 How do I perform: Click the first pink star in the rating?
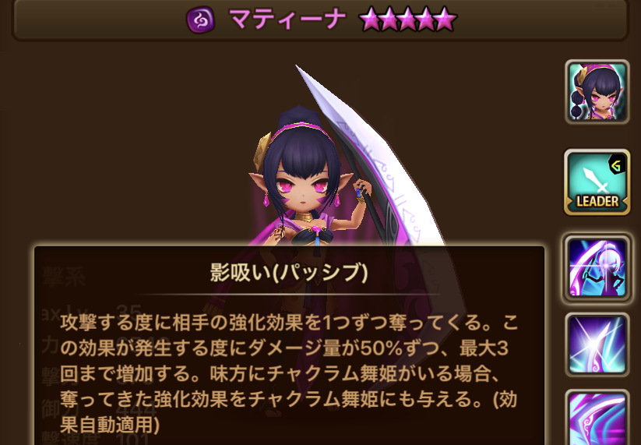(x=371, y=19)
